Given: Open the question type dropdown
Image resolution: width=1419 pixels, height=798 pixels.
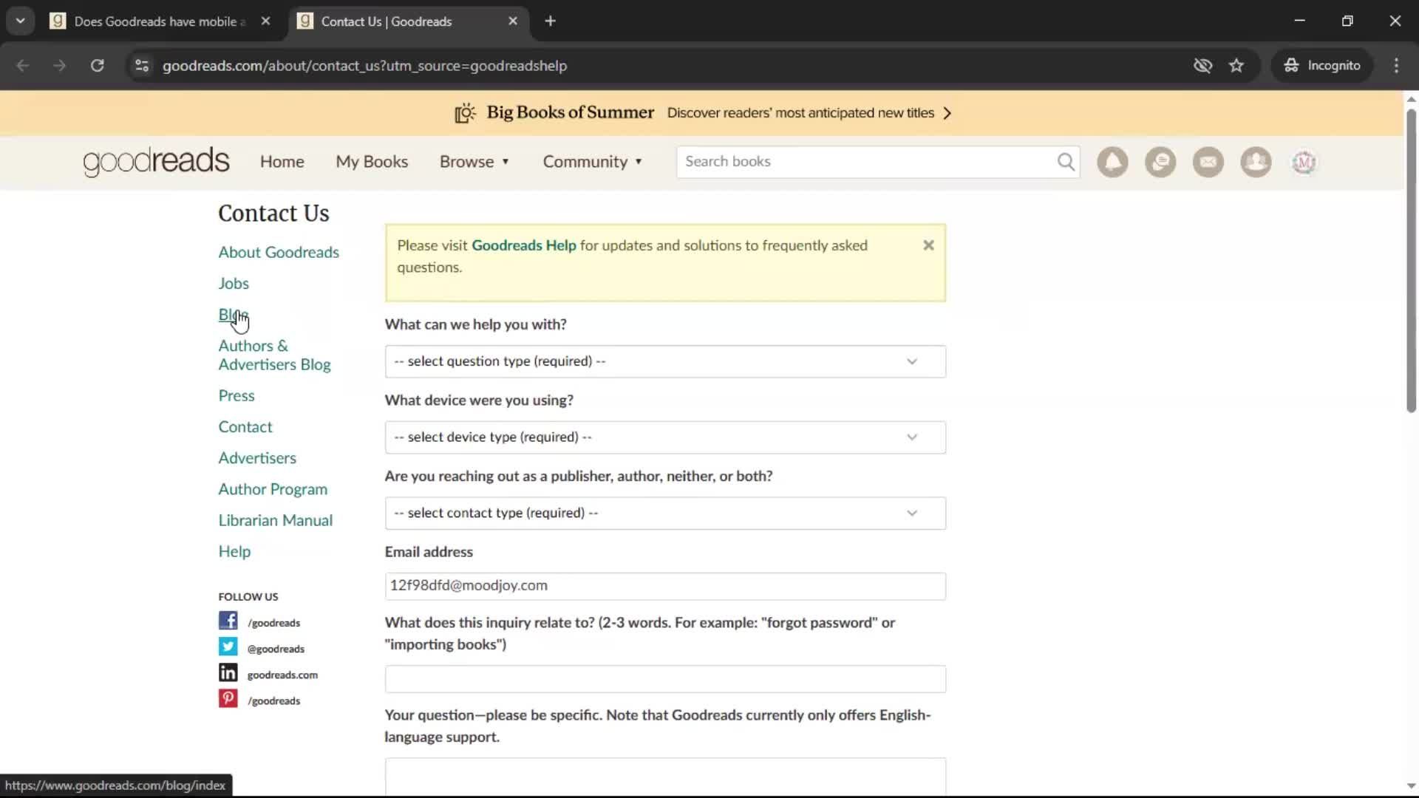Looking at the screenshot, I should click(x=665, y=361).
